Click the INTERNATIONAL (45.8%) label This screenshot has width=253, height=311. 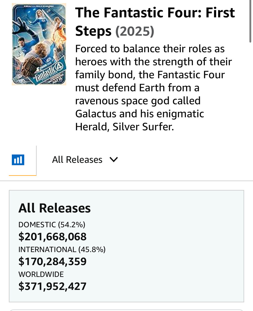pyautogui.click(x=62, y=249)
